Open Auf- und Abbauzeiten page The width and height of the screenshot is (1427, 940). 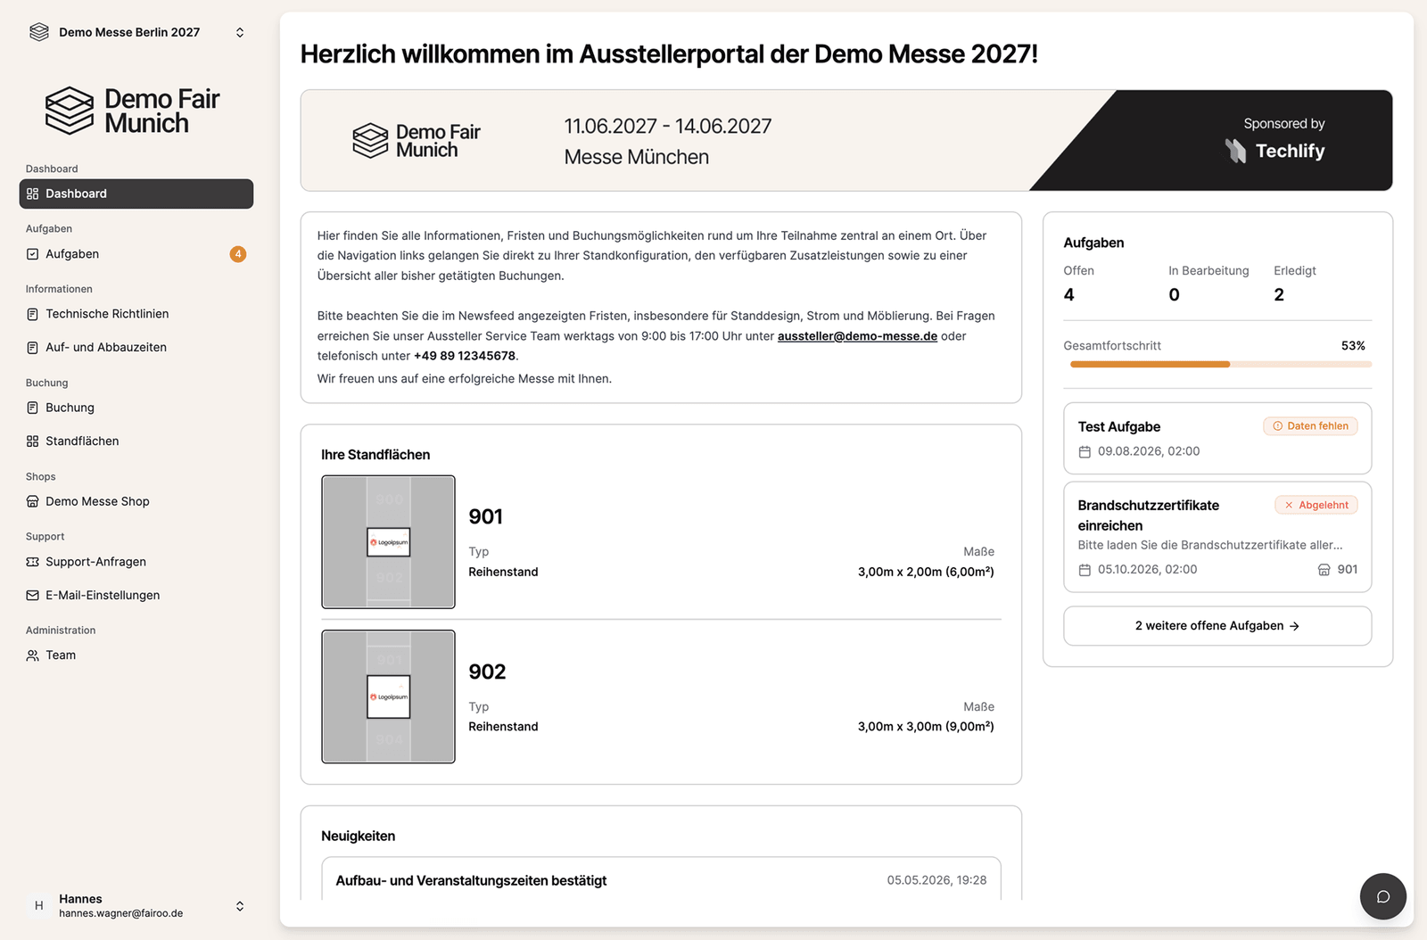(x=136, y=348)
